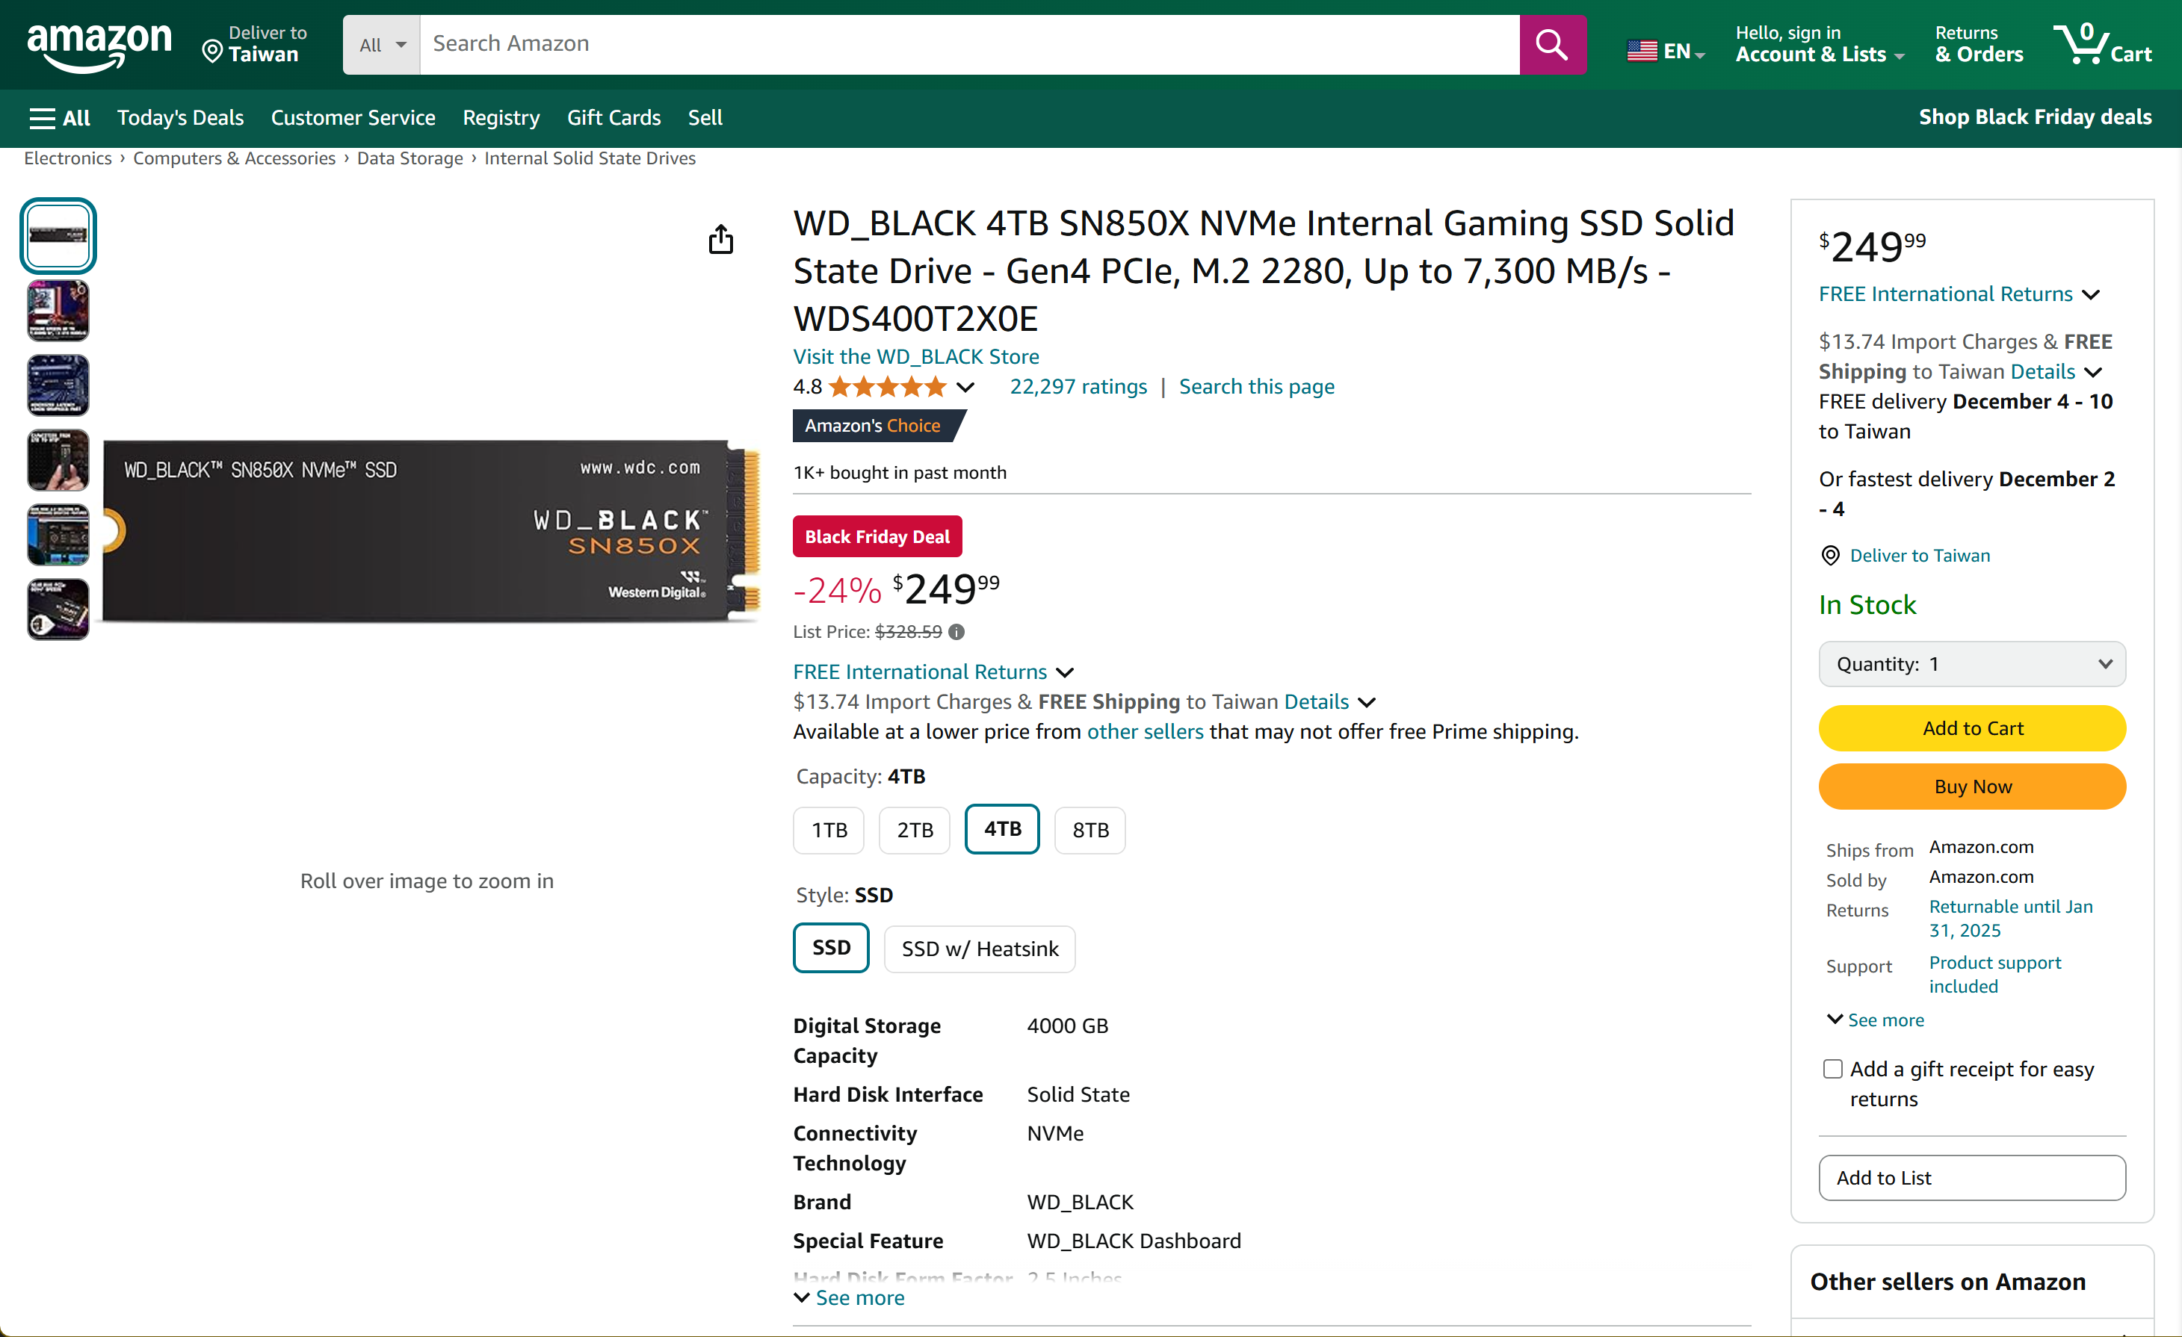Image resolution: width=2182 pixels, height=1337 pixels.
Task: Expand the rating breakdown chevron
Action: pos(966,387)
